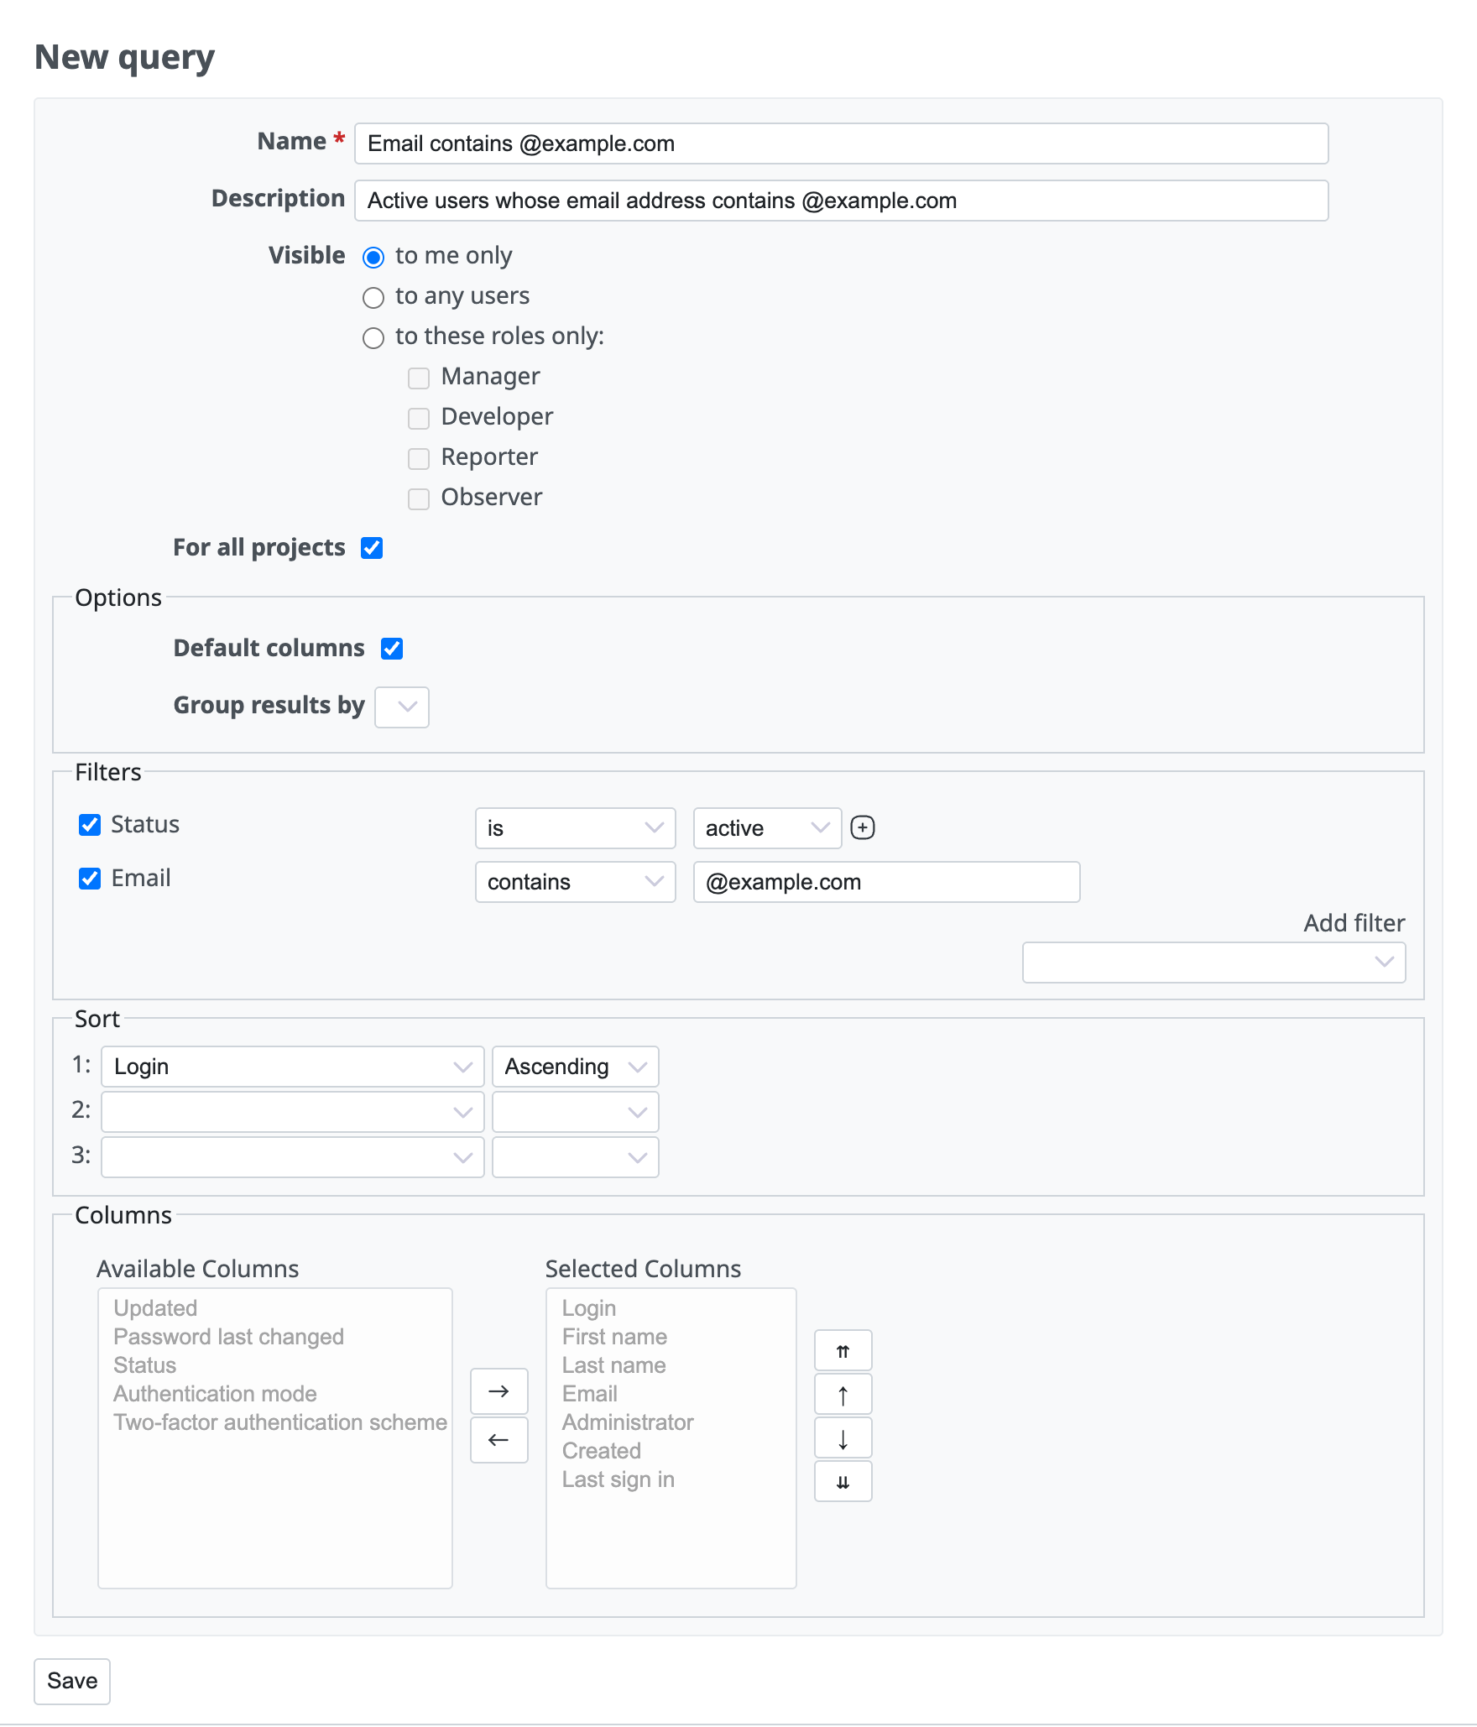Move selected column up one position
This screenshot has width=1477, height=1727.
(x=843, y=1395)
